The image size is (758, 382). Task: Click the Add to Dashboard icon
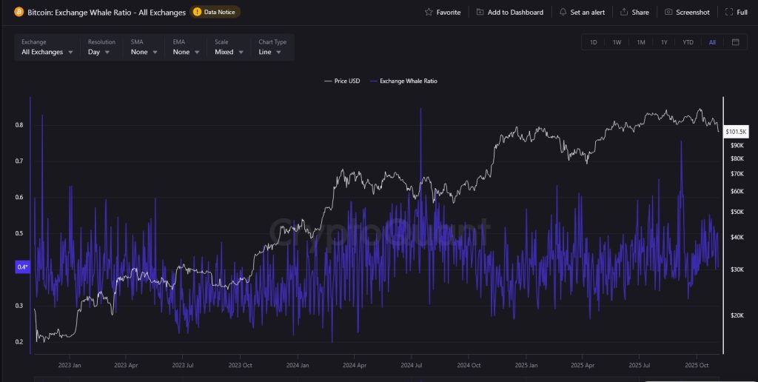click(x=480, y=12)
